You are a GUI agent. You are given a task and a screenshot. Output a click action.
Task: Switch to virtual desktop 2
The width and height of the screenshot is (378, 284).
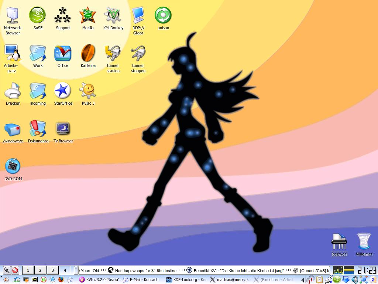click(40, 270)
